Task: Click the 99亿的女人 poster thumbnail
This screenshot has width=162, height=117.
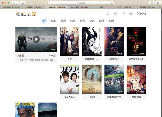Action: [114, 41]
